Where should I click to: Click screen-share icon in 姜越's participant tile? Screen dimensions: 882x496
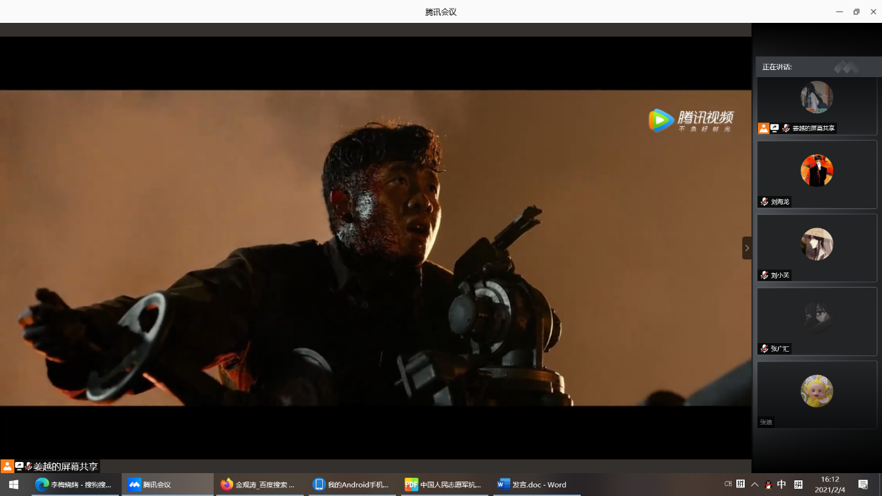point(774,128)
